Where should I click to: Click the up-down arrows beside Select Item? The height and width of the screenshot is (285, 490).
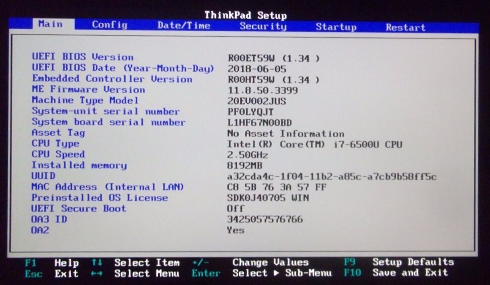point(97,262)
